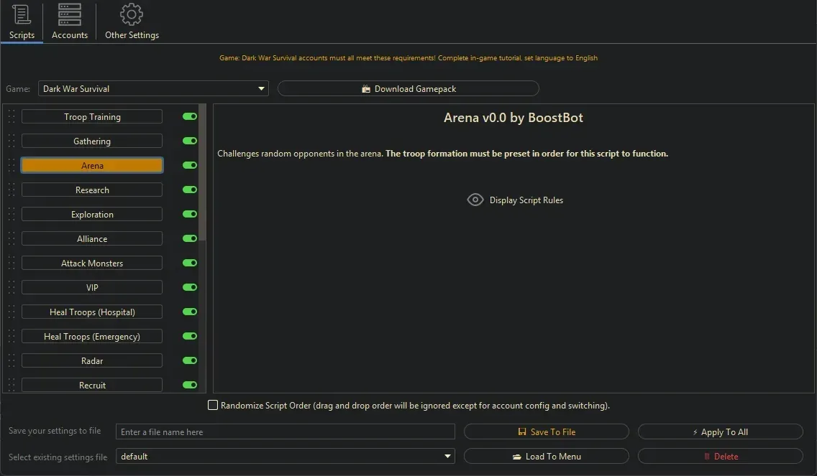This screenshot has height=476, width=817.
Task: Grab the drag handle next to Alliance
Action: click(12, 239)
